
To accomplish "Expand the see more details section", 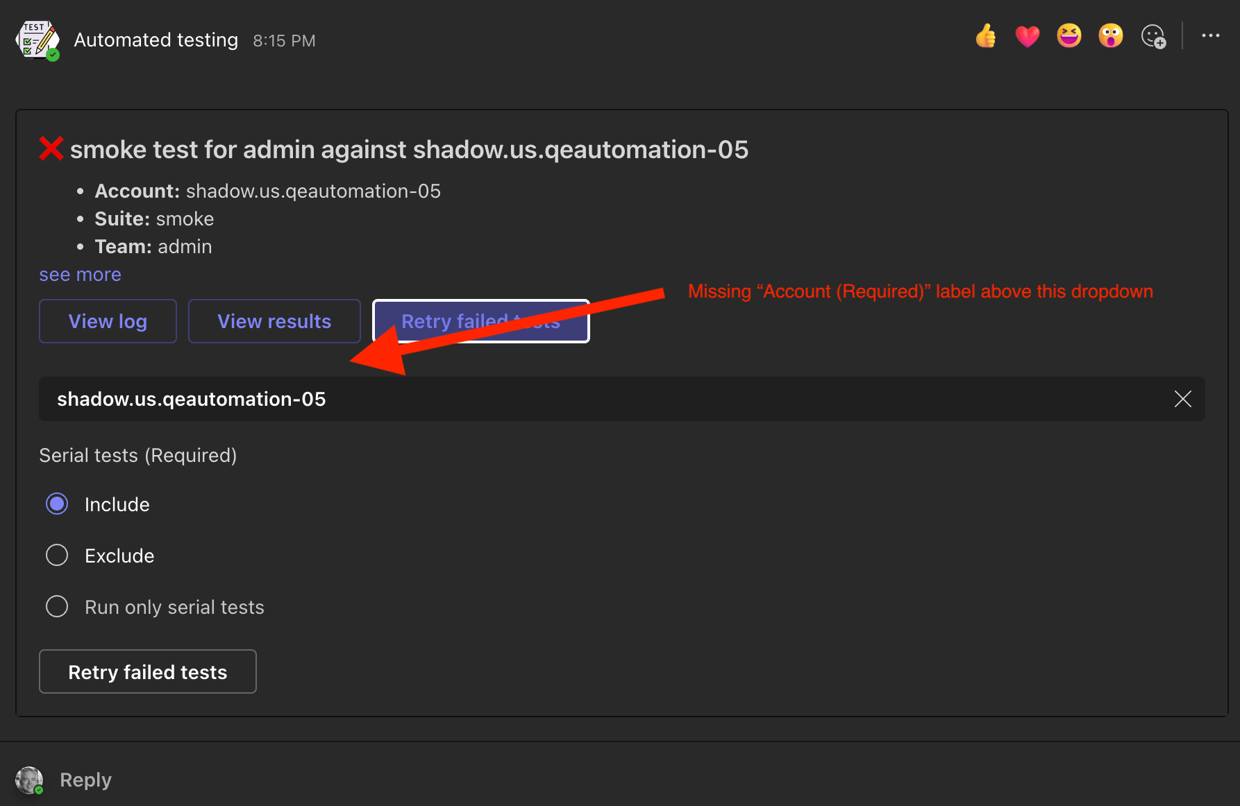I will pyautogui.click(x=79, y=275).
